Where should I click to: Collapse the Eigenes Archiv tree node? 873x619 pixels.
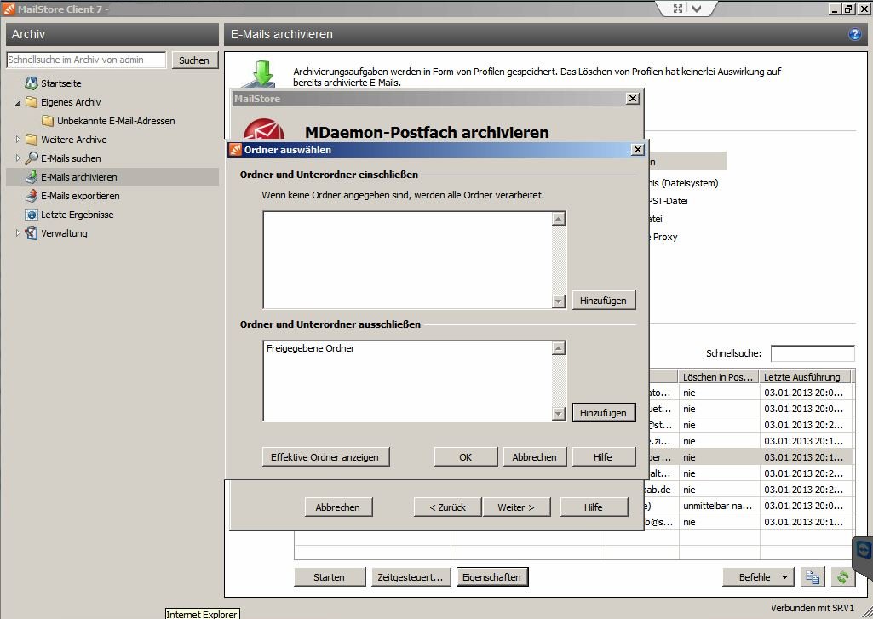point(18,102)
